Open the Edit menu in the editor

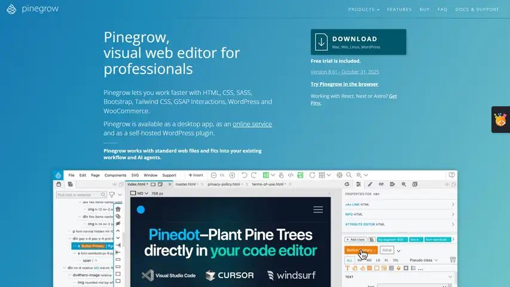83,175
